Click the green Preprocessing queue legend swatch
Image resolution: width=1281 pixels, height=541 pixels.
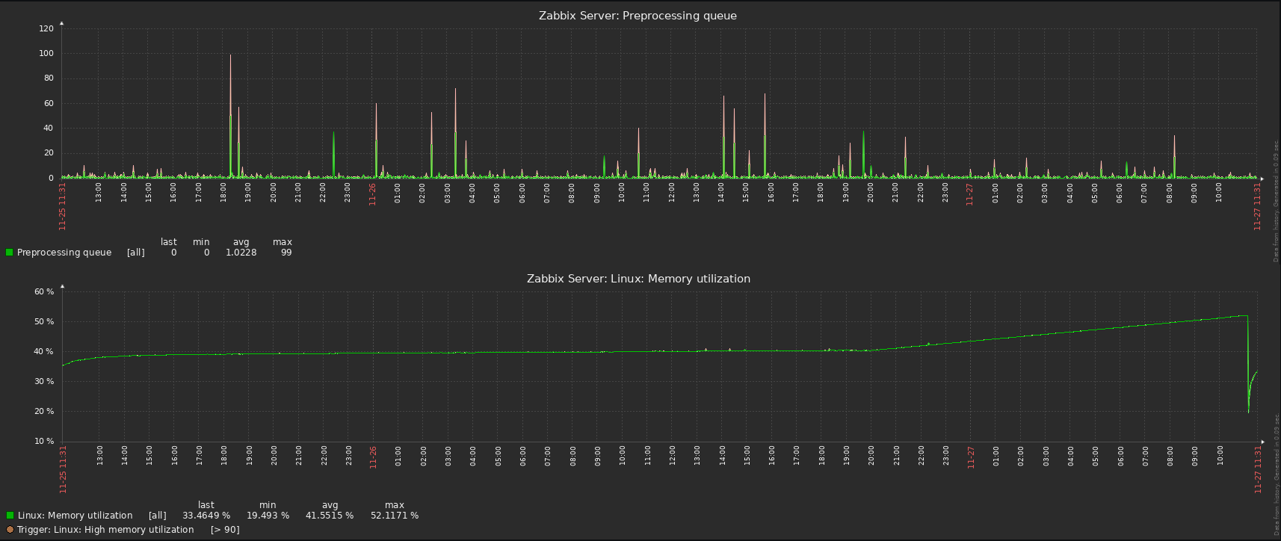(x=10, y=253)
